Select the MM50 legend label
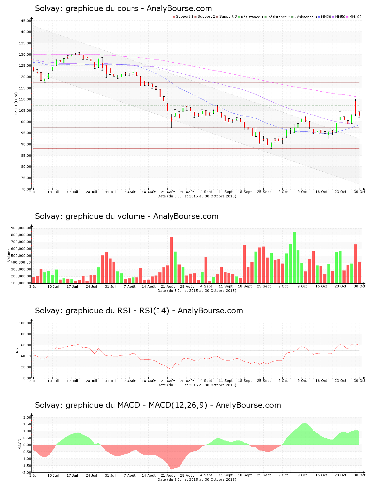 pos(340,17)
